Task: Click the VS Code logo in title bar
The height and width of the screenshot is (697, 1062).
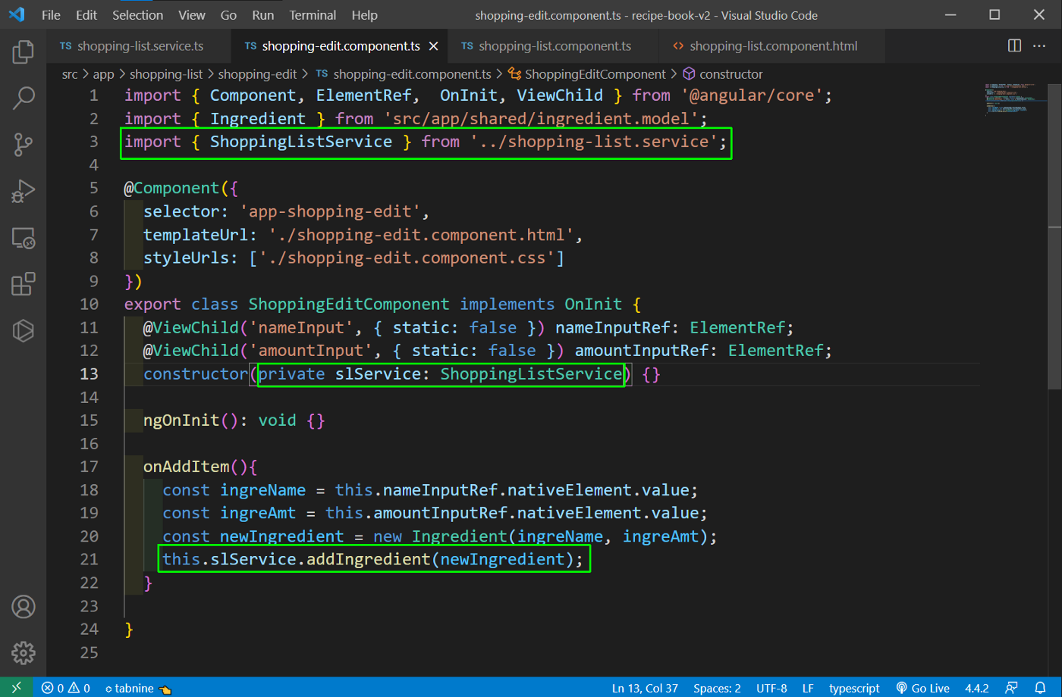Action: point(17,14)
